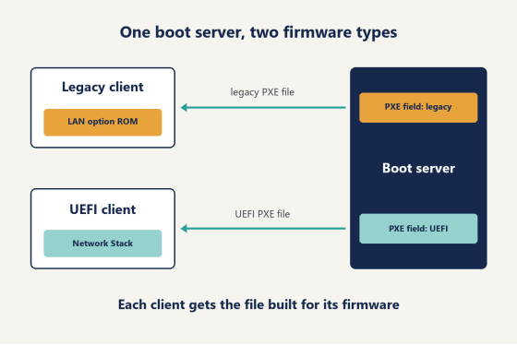Select the 'PXE field: UEFI' teal box

pyautogui.click(x=418, y=229)
